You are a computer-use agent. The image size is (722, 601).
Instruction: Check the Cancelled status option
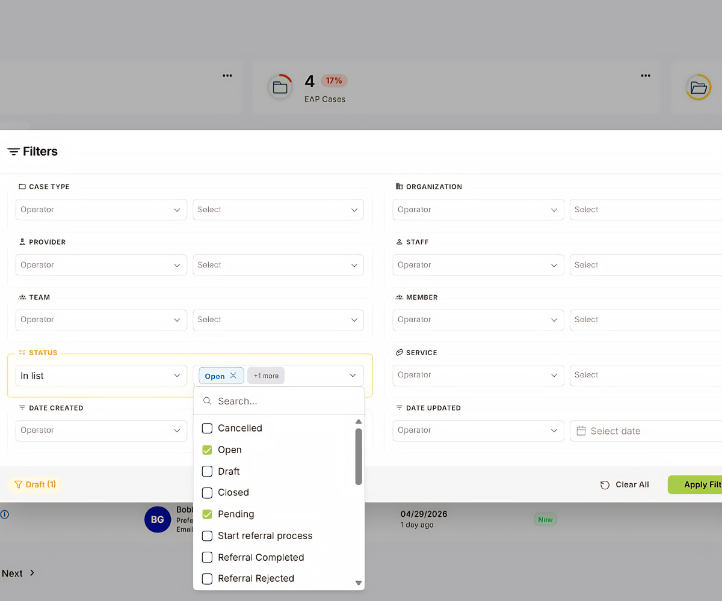[x=207, y=428]
